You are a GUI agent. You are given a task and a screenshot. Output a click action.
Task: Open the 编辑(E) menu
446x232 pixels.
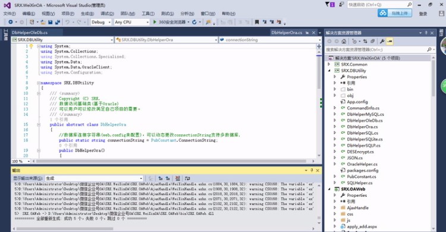(29, 13)
